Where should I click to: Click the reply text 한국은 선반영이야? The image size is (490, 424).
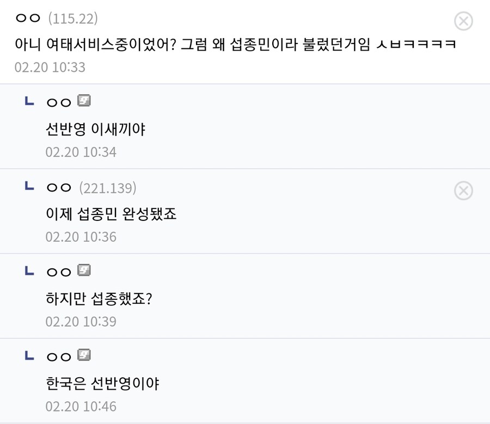pos(102,383)
